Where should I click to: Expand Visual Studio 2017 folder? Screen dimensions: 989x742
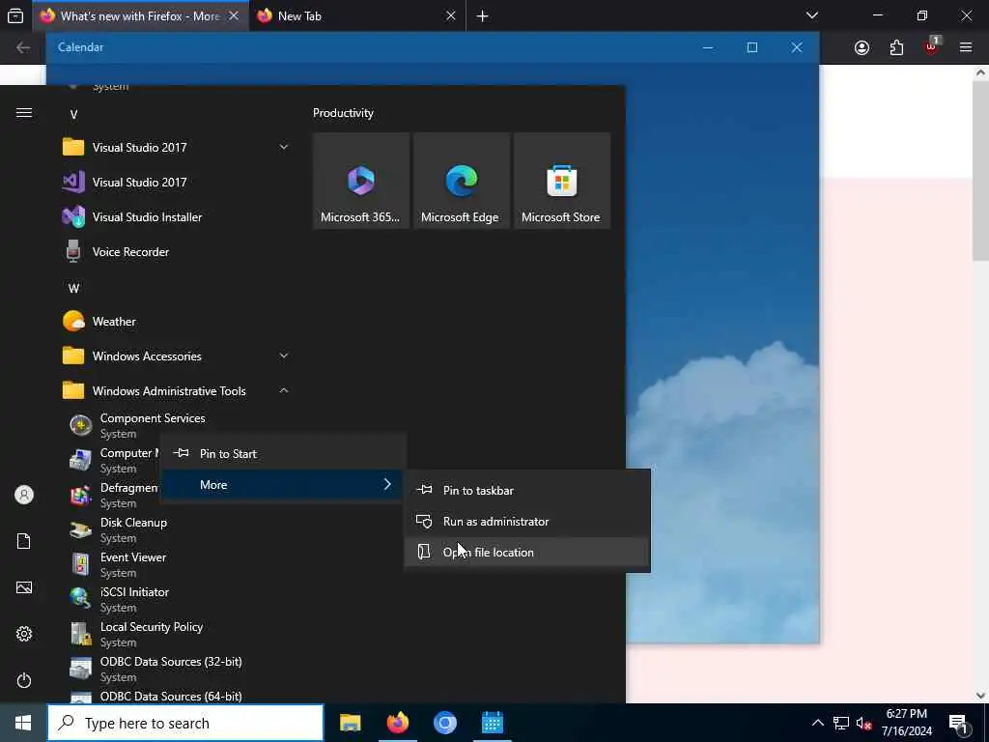[x=284, y=147]
